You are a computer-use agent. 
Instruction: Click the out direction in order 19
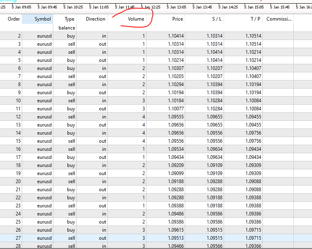click(103, 173)
